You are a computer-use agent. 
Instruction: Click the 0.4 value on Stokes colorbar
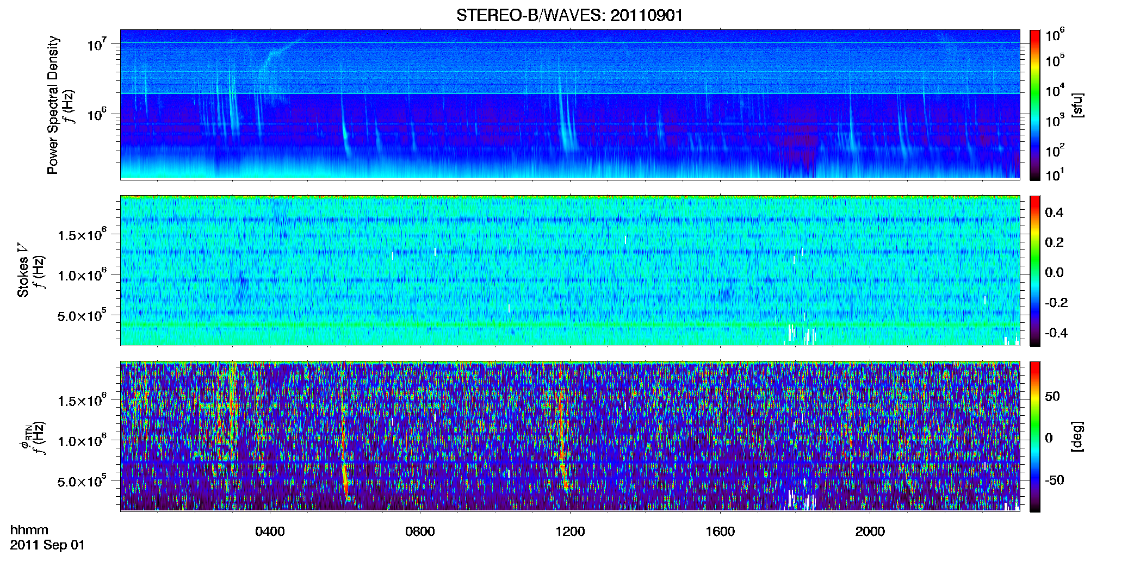[x=1054, y=213]
